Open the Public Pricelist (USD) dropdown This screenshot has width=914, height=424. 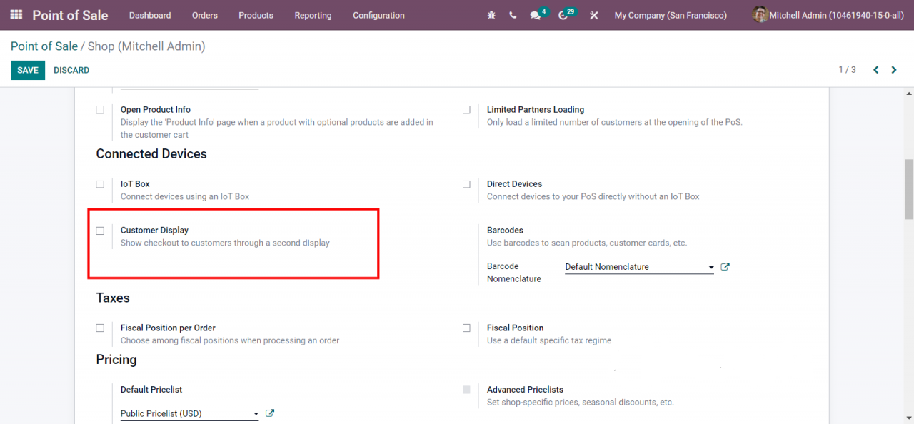(x=189, y=414)
